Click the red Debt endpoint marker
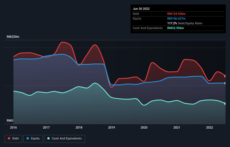 point(225,76)
